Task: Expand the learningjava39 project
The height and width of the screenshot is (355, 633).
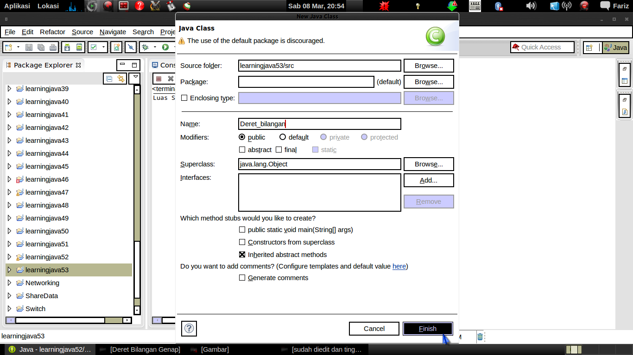Action: [x=9, y=89]
